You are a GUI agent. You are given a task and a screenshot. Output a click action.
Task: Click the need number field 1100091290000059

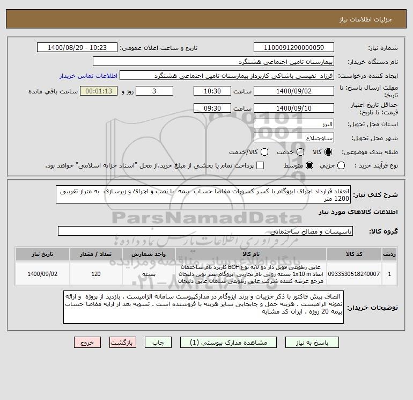click(294, 47)
